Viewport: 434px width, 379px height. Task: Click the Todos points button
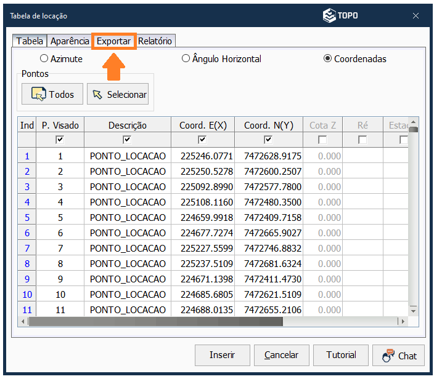52,94
